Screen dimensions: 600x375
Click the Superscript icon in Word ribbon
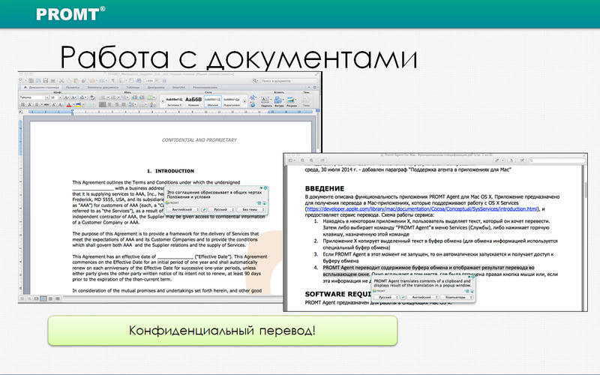pos(53,105)
